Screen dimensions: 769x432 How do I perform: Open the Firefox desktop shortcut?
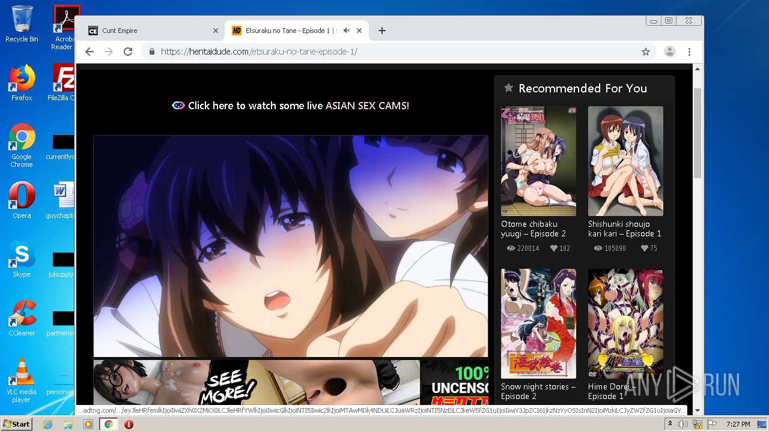click(22, 83)
